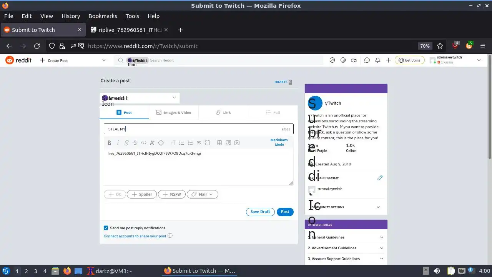492x277 pixels.
Task: Insert a table into the post
Action: tap(219, 143)
